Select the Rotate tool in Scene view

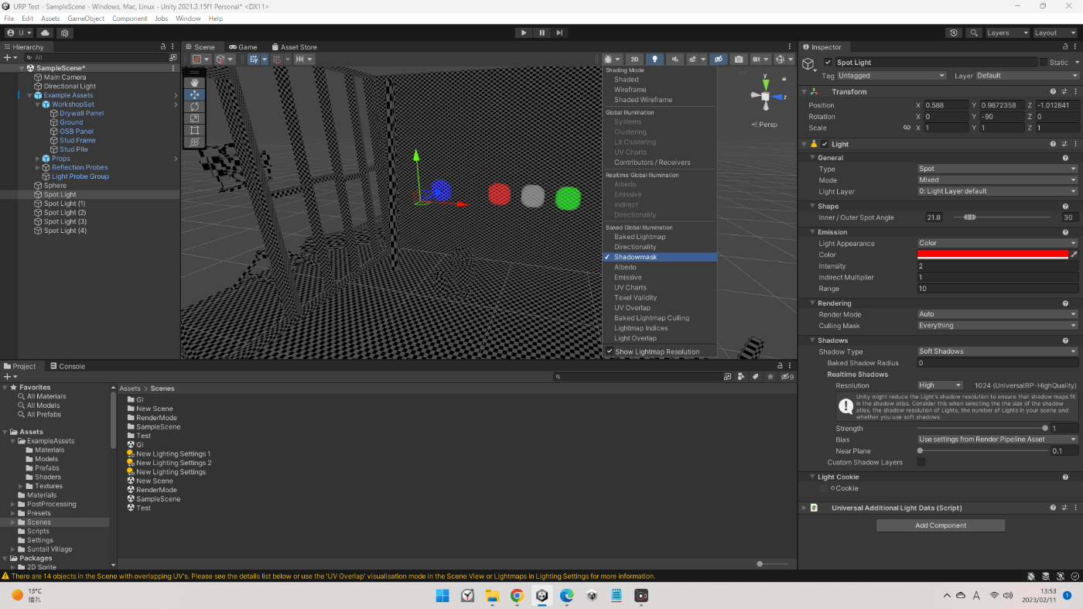pos(194,107)
